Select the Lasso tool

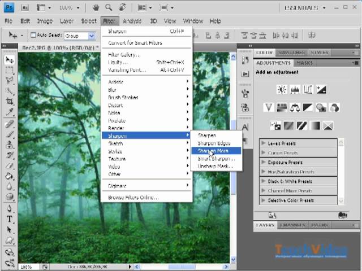pos(9,80)
